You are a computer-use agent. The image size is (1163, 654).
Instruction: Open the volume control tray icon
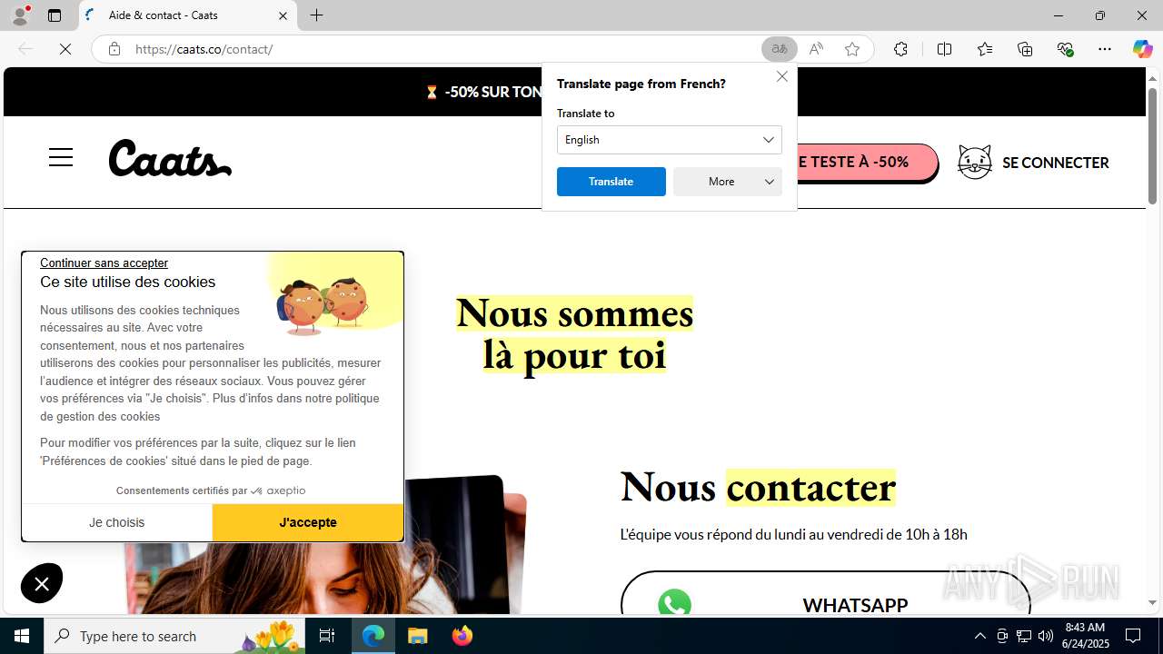[1045, 636]
